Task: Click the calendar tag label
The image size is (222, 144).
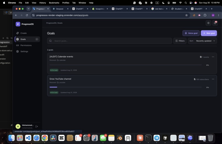Action: point(61,60)
